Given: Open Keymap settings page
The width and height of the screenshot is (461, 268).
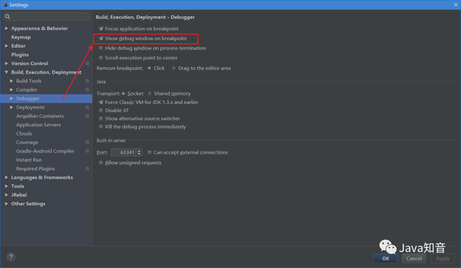Looking at the screenshot, I should coord(21,37).
